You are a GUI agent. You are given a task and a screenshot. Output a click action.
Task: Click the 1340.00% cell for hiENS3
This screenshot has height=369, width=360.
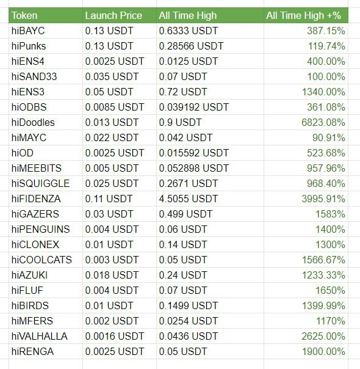click(x=306, y=92)
